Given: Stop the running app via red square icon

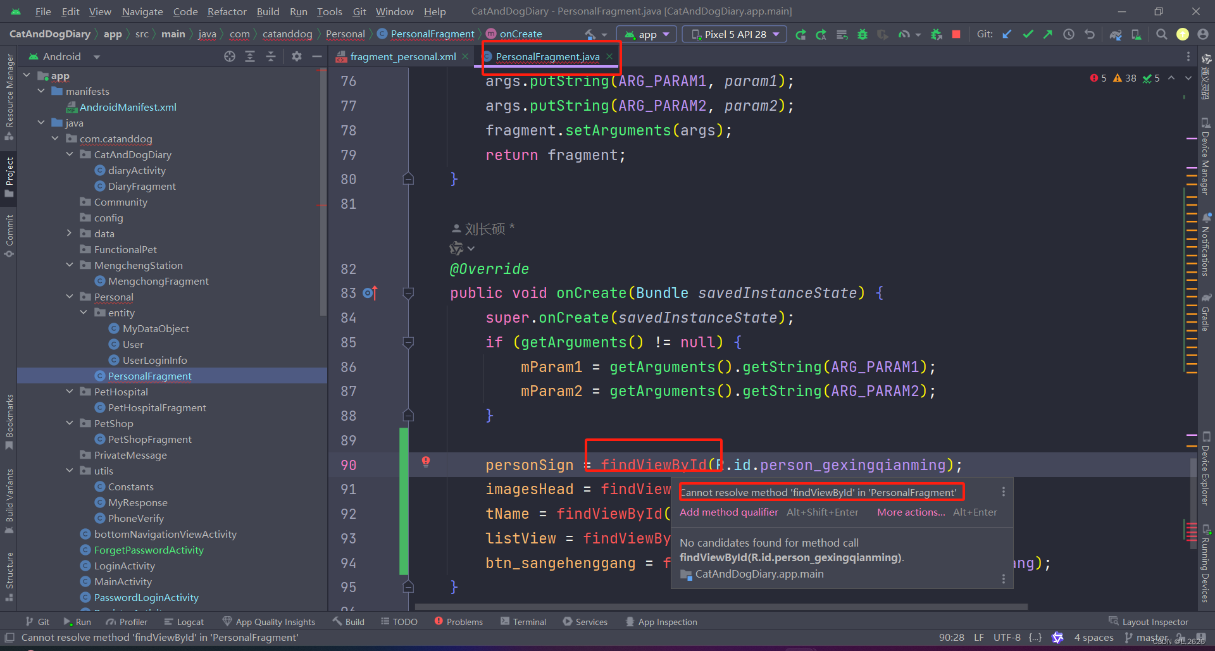Looking at the screenshot, I should click(956, 34).
